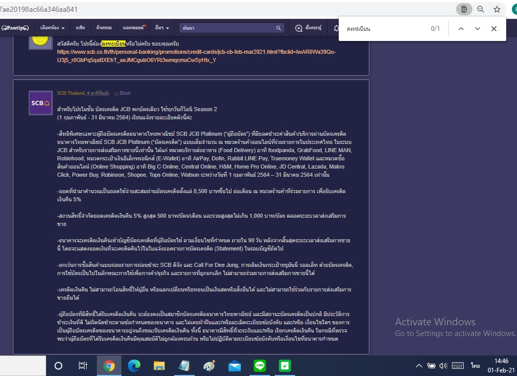Click the find count 0/1 text
Screen dimensions: 517x376
click(x=435, y=29)
